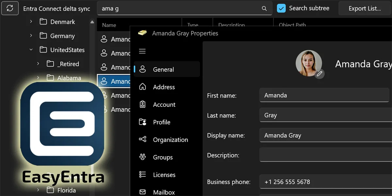This screenshot has height=196, width=392.
Task: Click the Last name field
Action: pos(326,115)
